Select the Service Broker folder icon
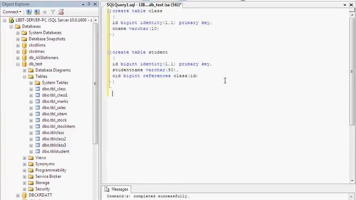The width and height of the screenshot is (356, 200). pos(31,177)
